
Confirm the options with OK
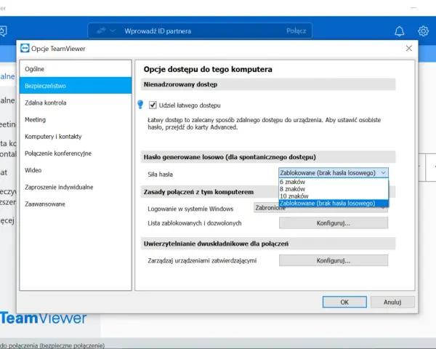(344, 302)
